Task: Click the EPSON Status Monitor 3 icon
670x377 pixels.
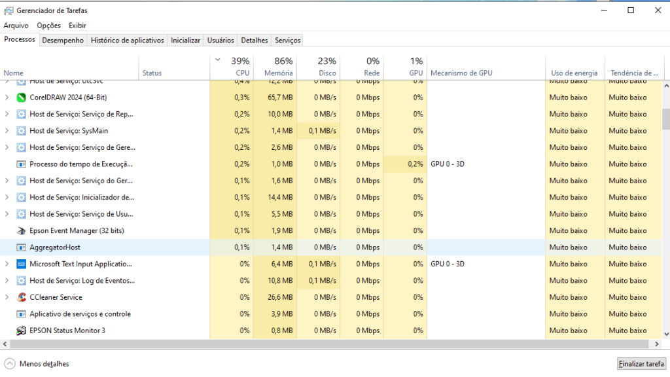Action: (x=21, y=331)
